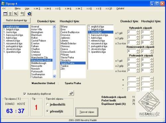
Task: Click the eraser clear button
Action: [x=71, y=93]
